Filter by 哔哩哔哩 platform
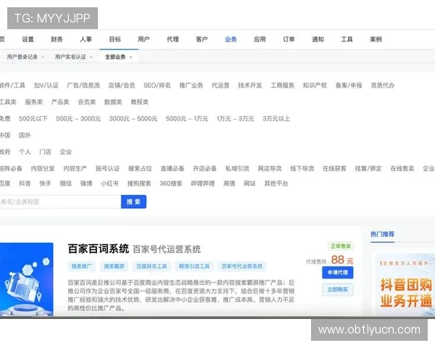The width and height of the screenshot is (435, 348). click(203, 183)
